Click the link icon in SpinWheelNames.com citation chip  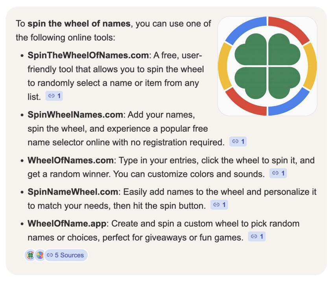(x=235, y=141)
